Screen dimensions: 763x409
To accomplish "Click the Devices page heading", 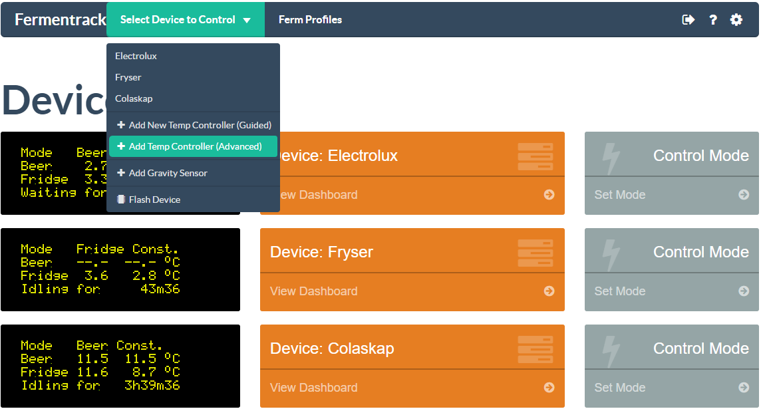I will (x=55, y=100).
